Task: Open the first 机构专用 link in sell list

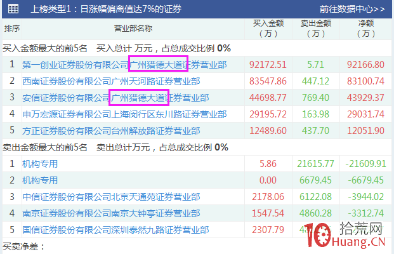Action: [40, 164]
